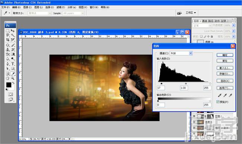The height and width of the screenshot is (144, 242).
Task: Open the 通道(C) RGB channel dropdown
Action: coord(181,53)
